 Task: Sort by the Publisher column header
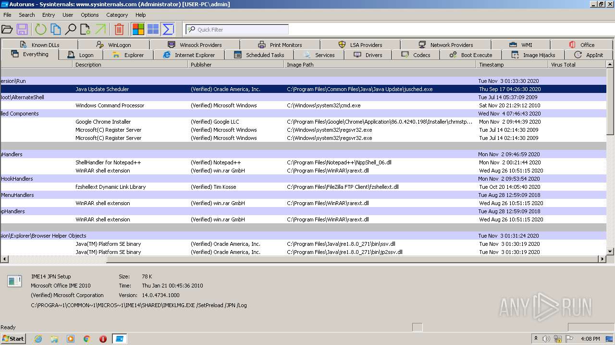pyautogui.click(x=236, y=65)
